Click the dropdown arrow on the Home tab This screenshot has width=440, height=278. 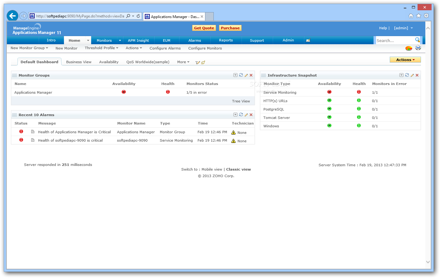pyautogui.click(x=88, y=40)
